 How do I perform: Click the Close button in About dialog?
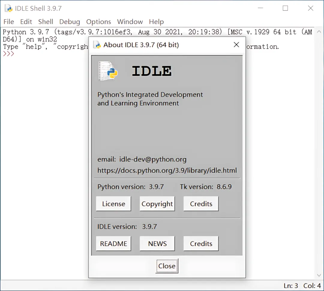[x=167, y=266]
